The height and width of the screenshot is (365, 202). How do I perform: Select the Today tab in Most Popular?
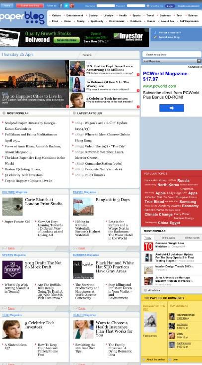(148, 238)
